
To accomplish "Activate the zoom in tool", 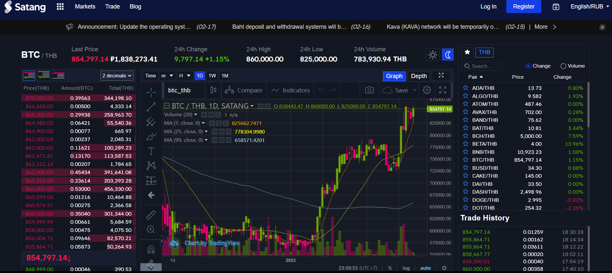I will [151, 230].
